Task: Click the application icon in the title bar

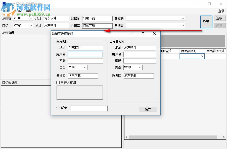Action: 4,4
